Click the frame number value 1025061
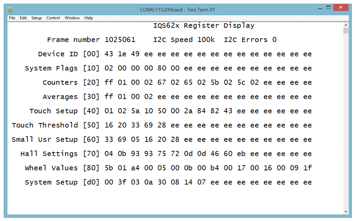355x221 pixels. pos(120,40)
